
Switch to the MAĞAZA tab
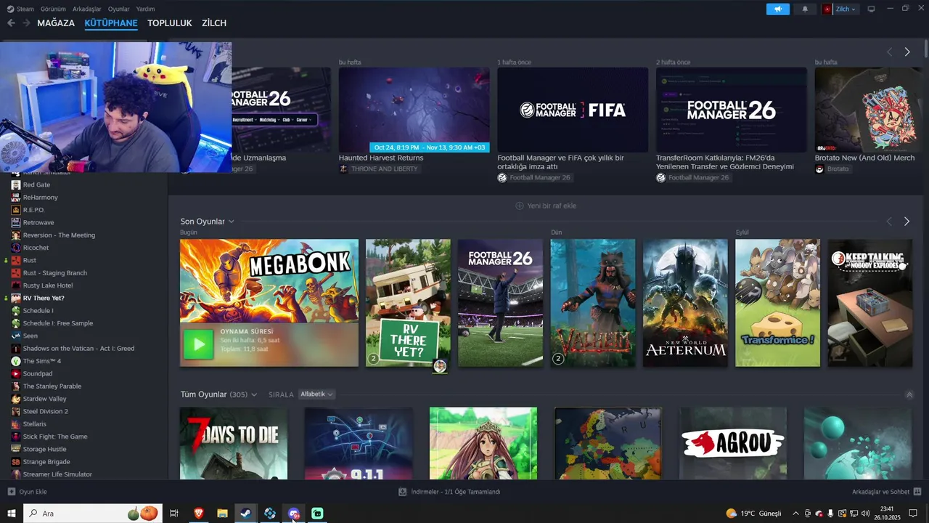coord(56,23)
